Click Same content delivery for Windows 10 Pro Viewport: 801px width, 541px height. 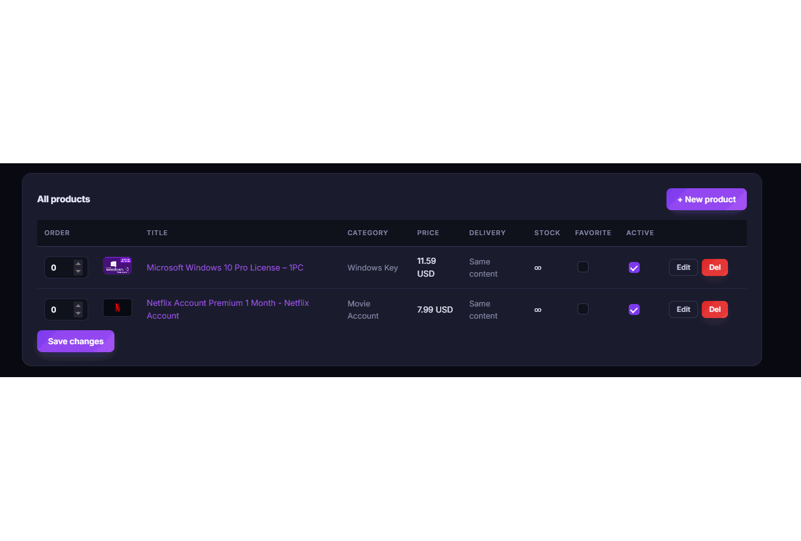[483, 267]
